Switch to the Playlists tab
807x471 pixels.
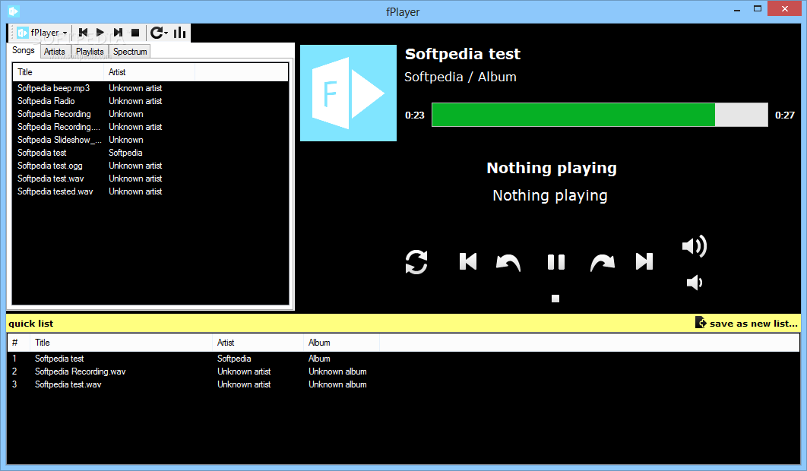[x=90, y=52]
